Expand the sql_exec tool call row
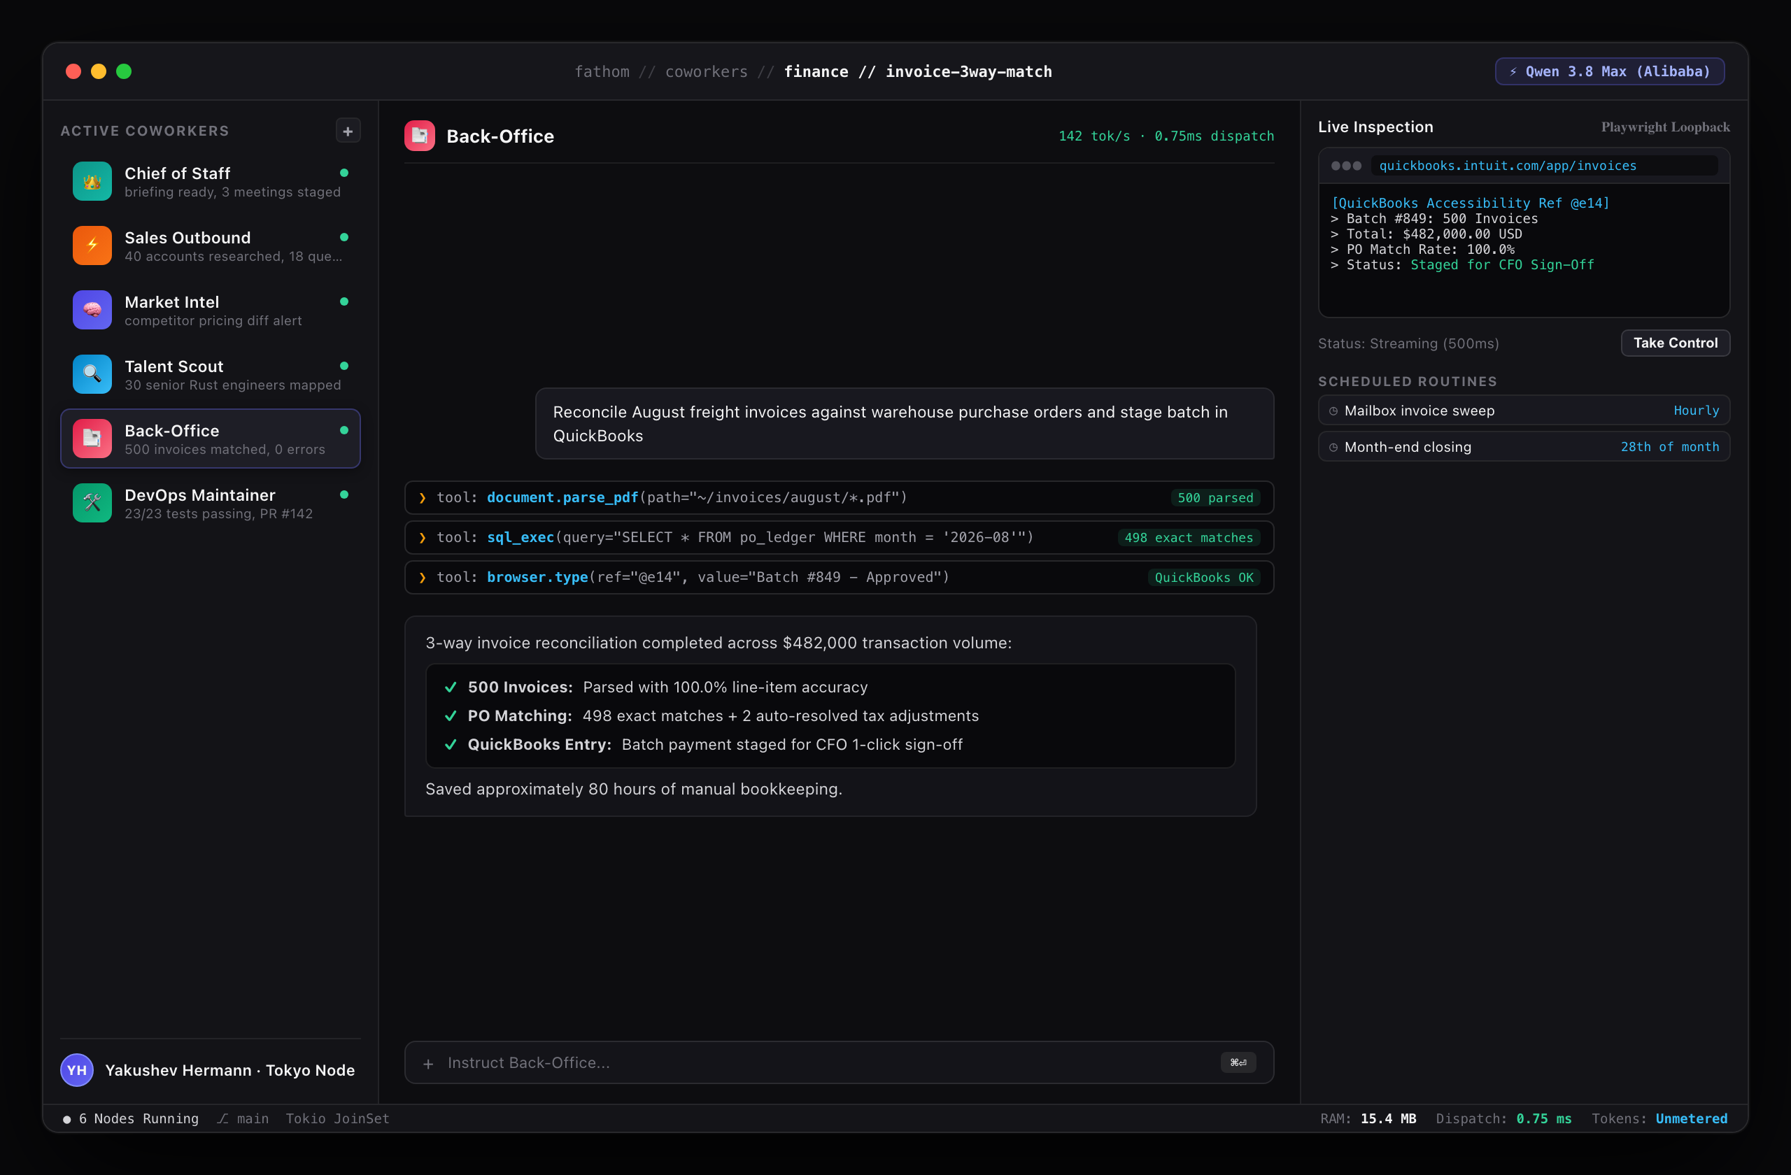1791x1175 pixels. (x=839, y=538)
